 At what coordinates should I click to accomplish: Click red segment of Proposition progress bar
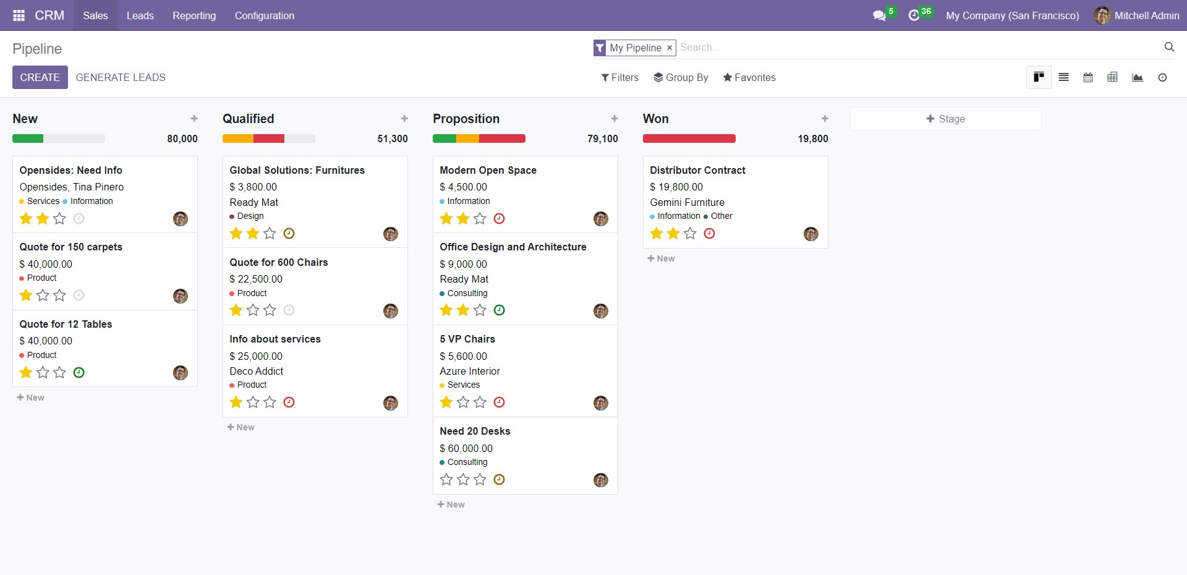coord(502,138)
